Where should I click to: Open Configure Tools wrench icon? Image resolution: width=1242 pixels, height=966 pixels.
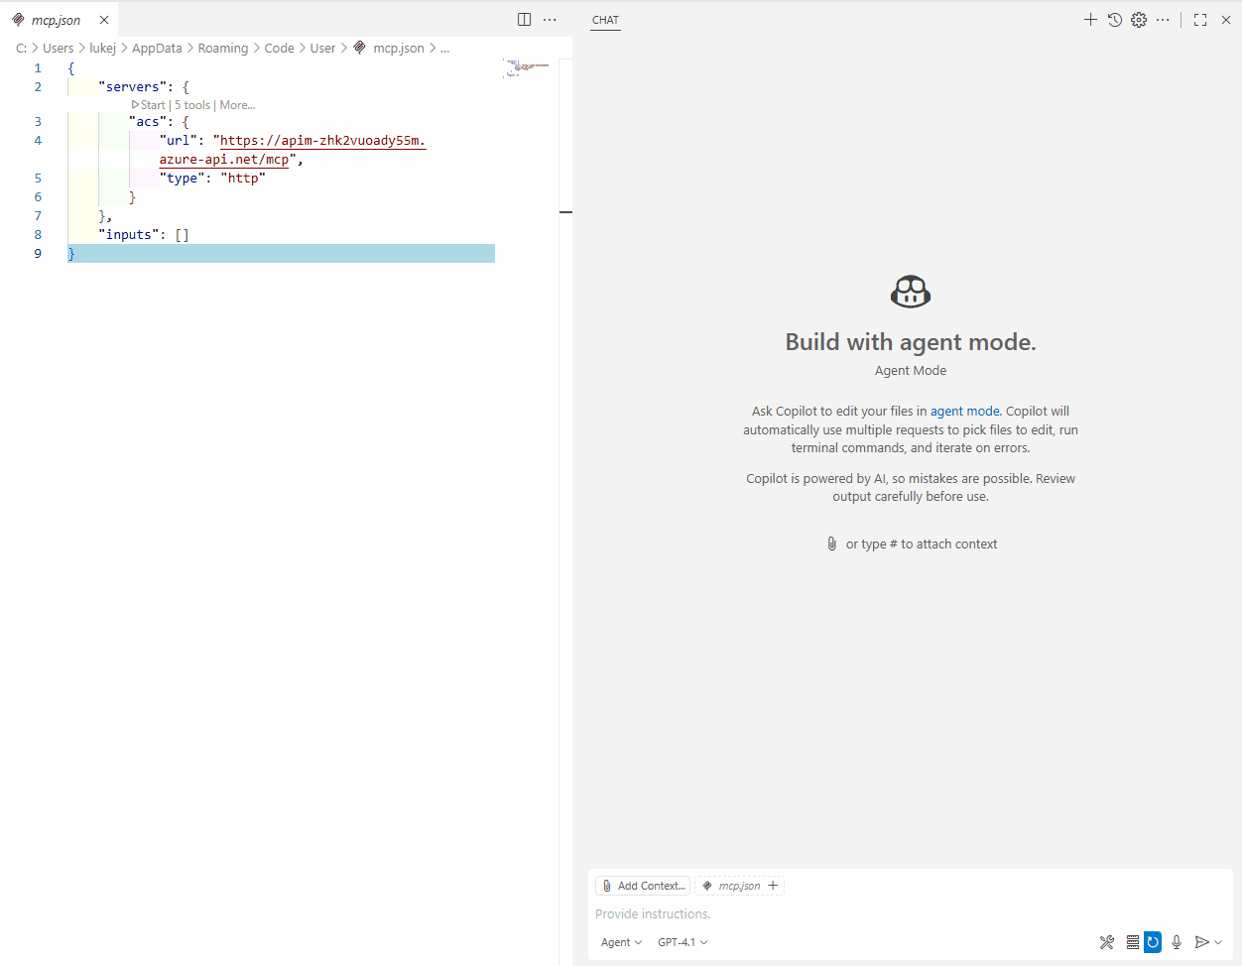click(1107, 942)
